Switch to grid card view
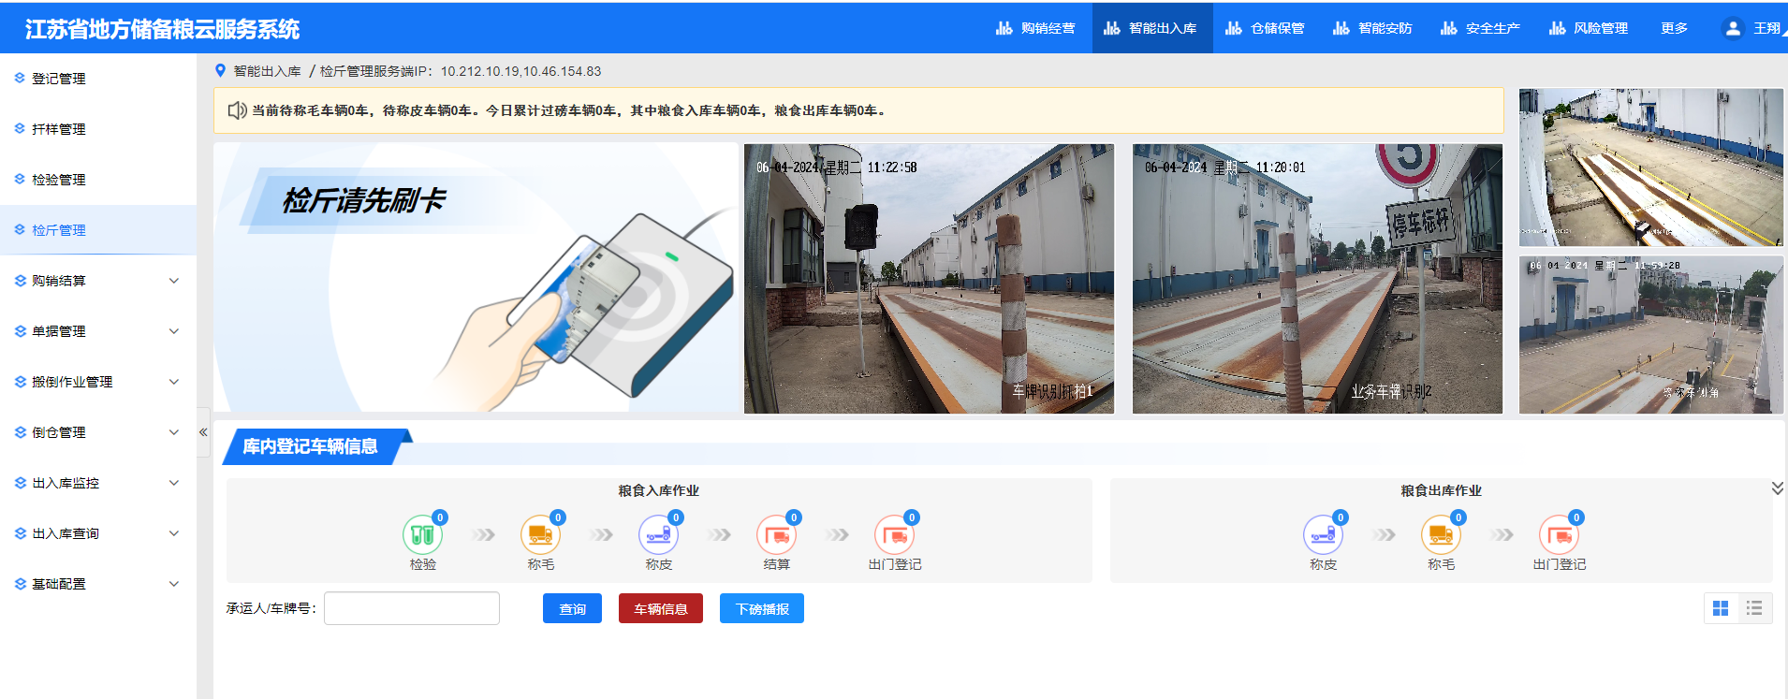 pyautogui.click(x=1721, y=608)
